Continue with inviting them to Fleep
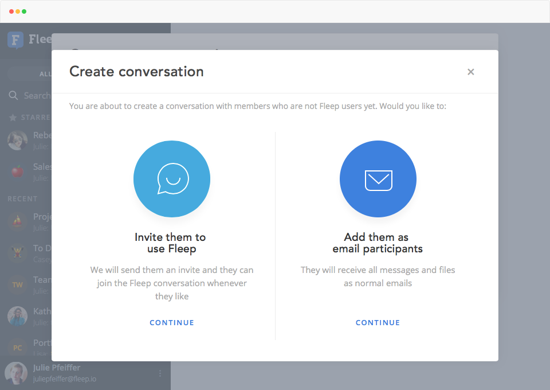 (172, 322)
